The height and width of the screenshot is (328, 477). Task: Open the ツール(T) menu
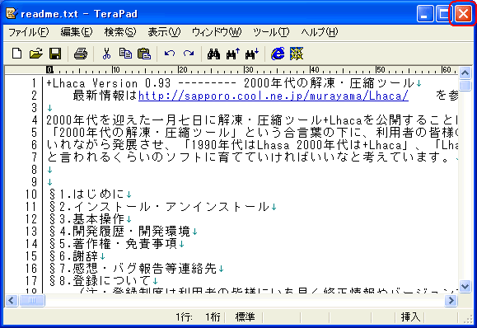(x=271, y=32)
